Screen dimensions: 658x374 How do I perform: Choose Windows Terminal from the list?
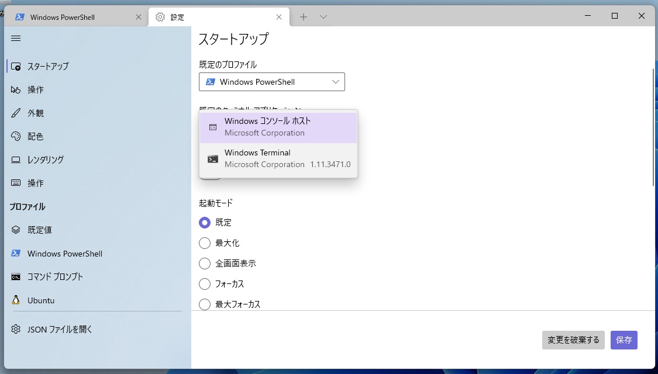point(278,158)
